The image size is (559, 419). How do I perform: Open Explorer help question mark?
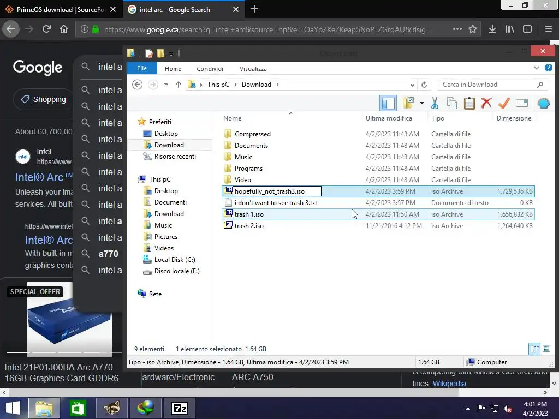(x=548, y=68)
